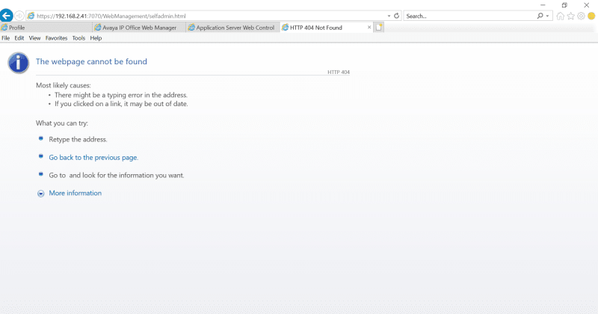Open the search provider dropdown arrow
The height and width of the screenshot is (314, 598).
click(x=547, y=16)
